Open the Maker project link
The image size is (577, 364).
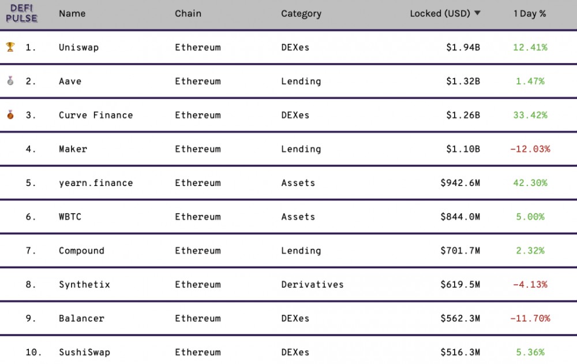pyautogui.click(x=73, y=149)
